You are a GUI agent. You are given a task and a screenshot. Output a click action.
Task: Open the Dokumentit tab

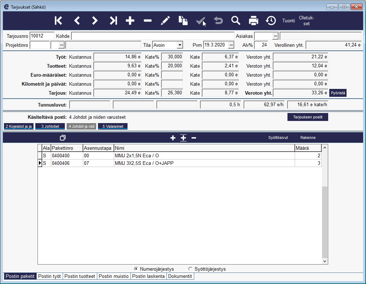click(x=180, y=276)
